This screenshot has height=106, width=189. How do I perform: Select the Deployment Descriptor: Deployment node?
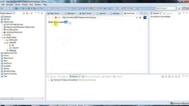click(x=19, y=27)
